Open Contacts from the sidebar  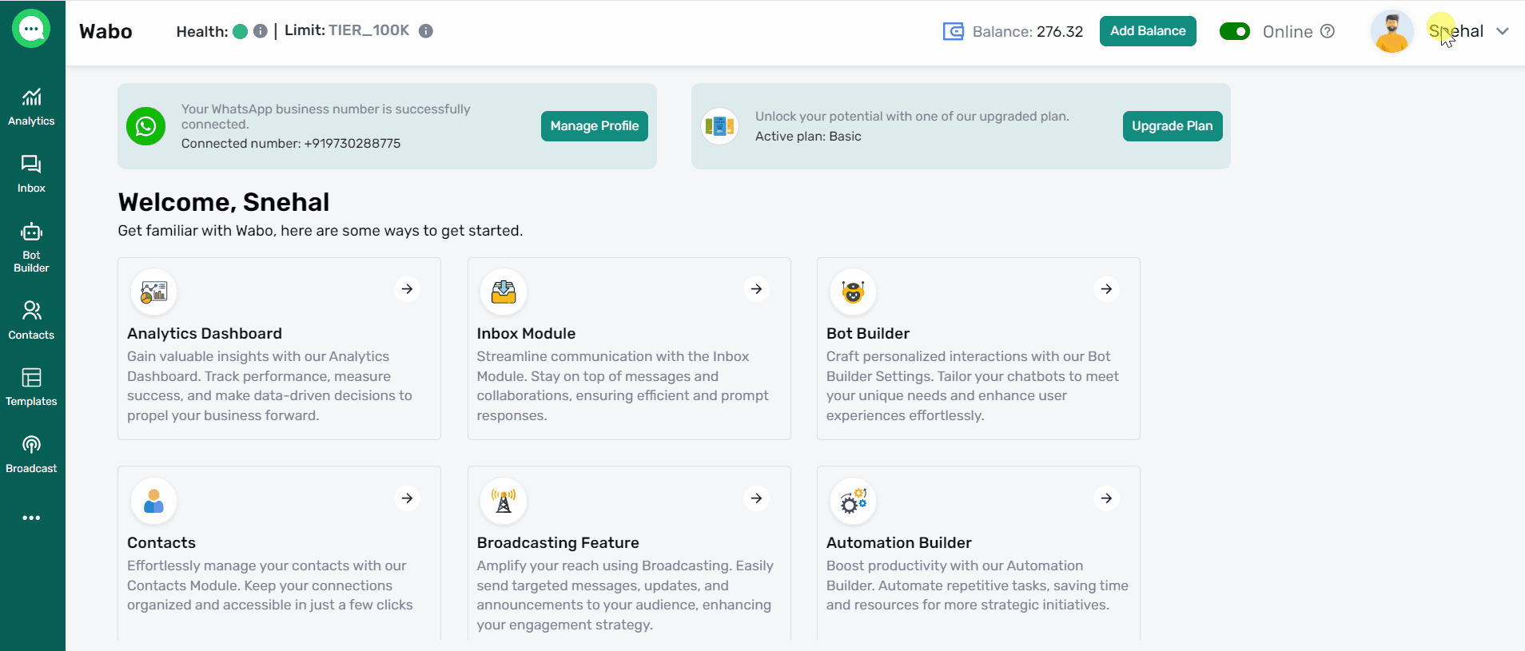[31, 320]
